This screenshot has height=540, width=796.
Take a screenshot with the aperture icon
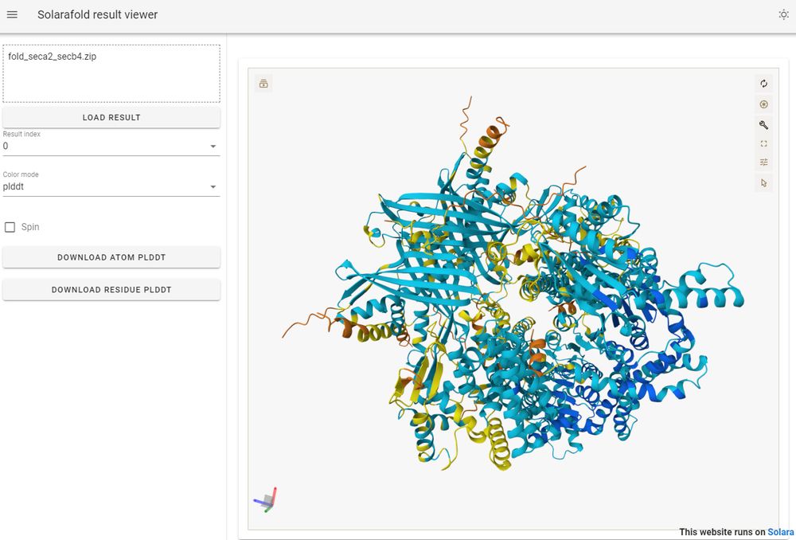[x=763, y=104]
